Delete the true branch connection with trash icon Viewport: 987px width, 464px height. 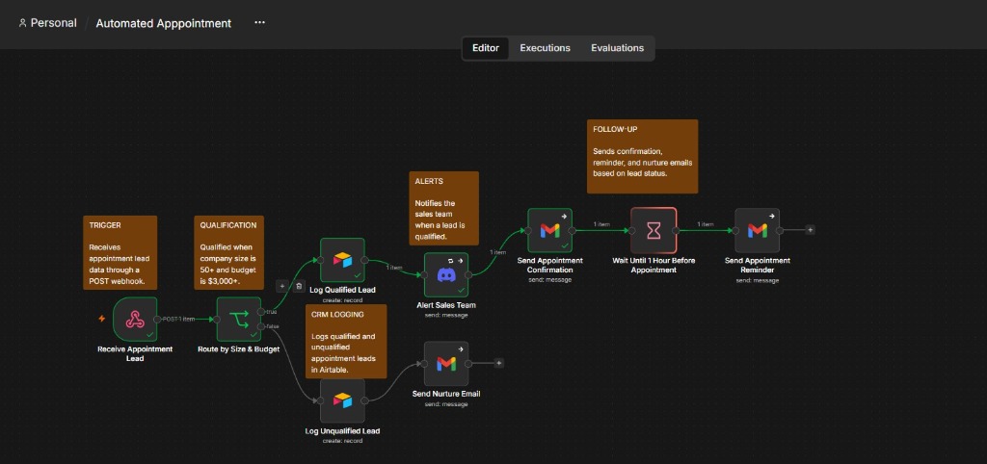[x=299, y=286]
